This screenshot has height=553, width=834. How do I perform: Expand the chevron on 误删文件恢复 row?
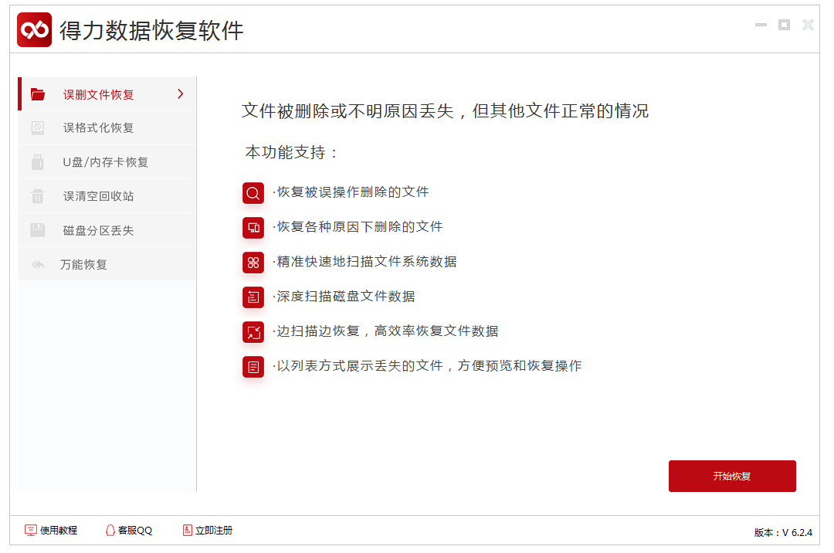(x=180, y=94)
